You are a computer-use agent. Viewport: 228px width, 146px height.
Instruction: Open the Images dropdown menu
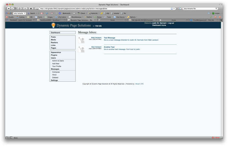49,17
